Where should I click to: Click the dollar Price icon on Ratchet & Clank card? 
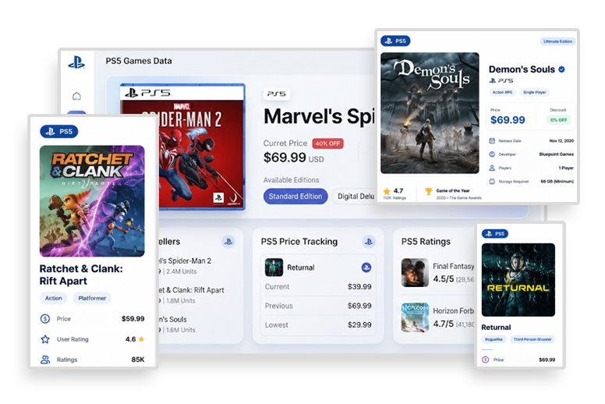[45, 319]
